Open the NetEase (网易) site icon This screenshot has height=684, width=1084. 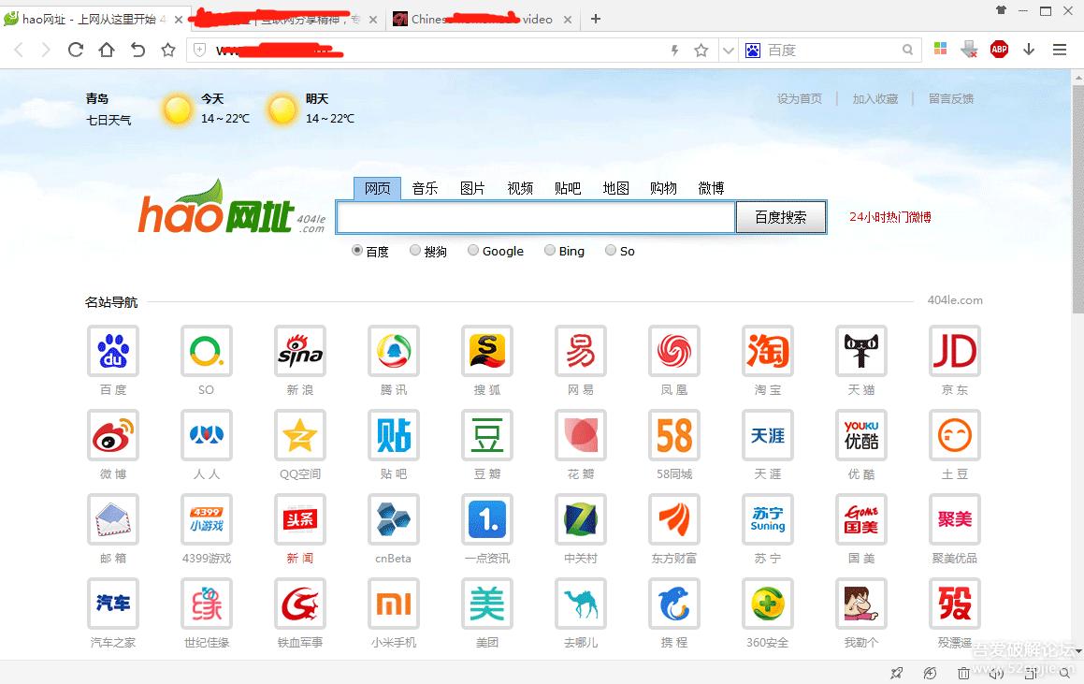581,351
